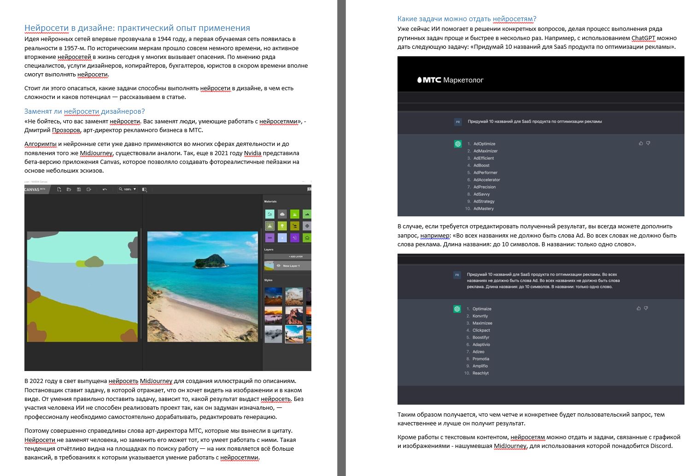Click the split-view compare icon in Canvas
696x476 pixels.
pos(144,189)
